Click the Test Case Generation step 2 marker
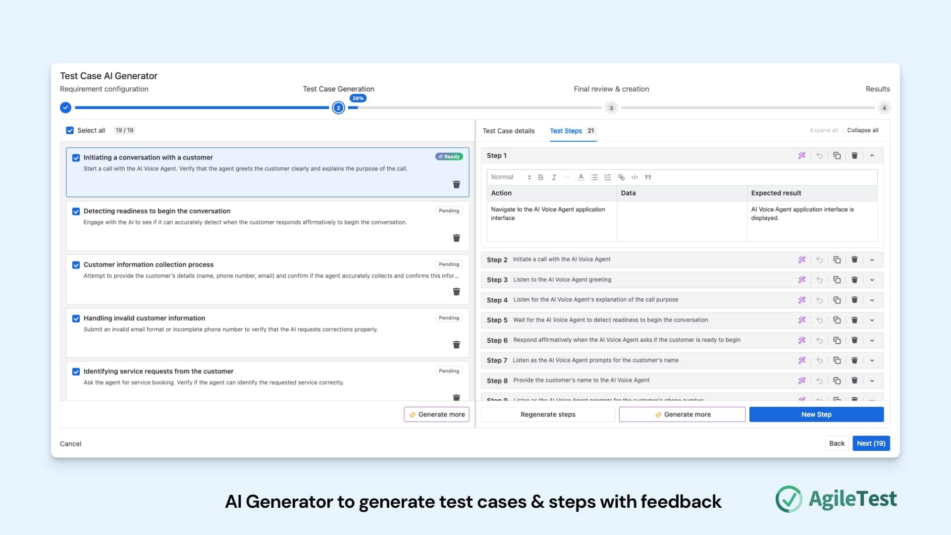951x535 pixels. click(x=338, y=107)
